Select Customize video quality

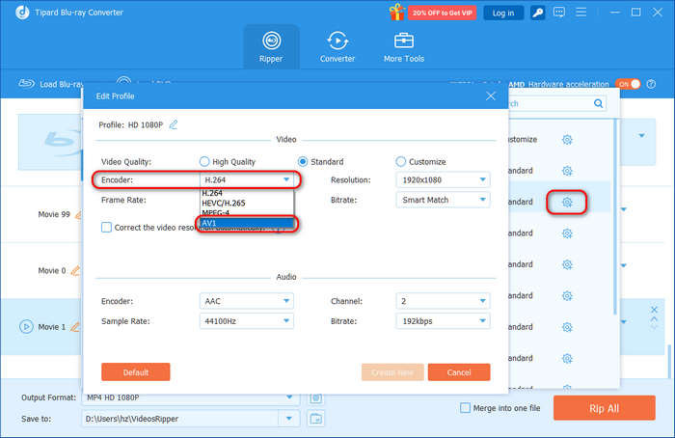[x=401, y=161]
